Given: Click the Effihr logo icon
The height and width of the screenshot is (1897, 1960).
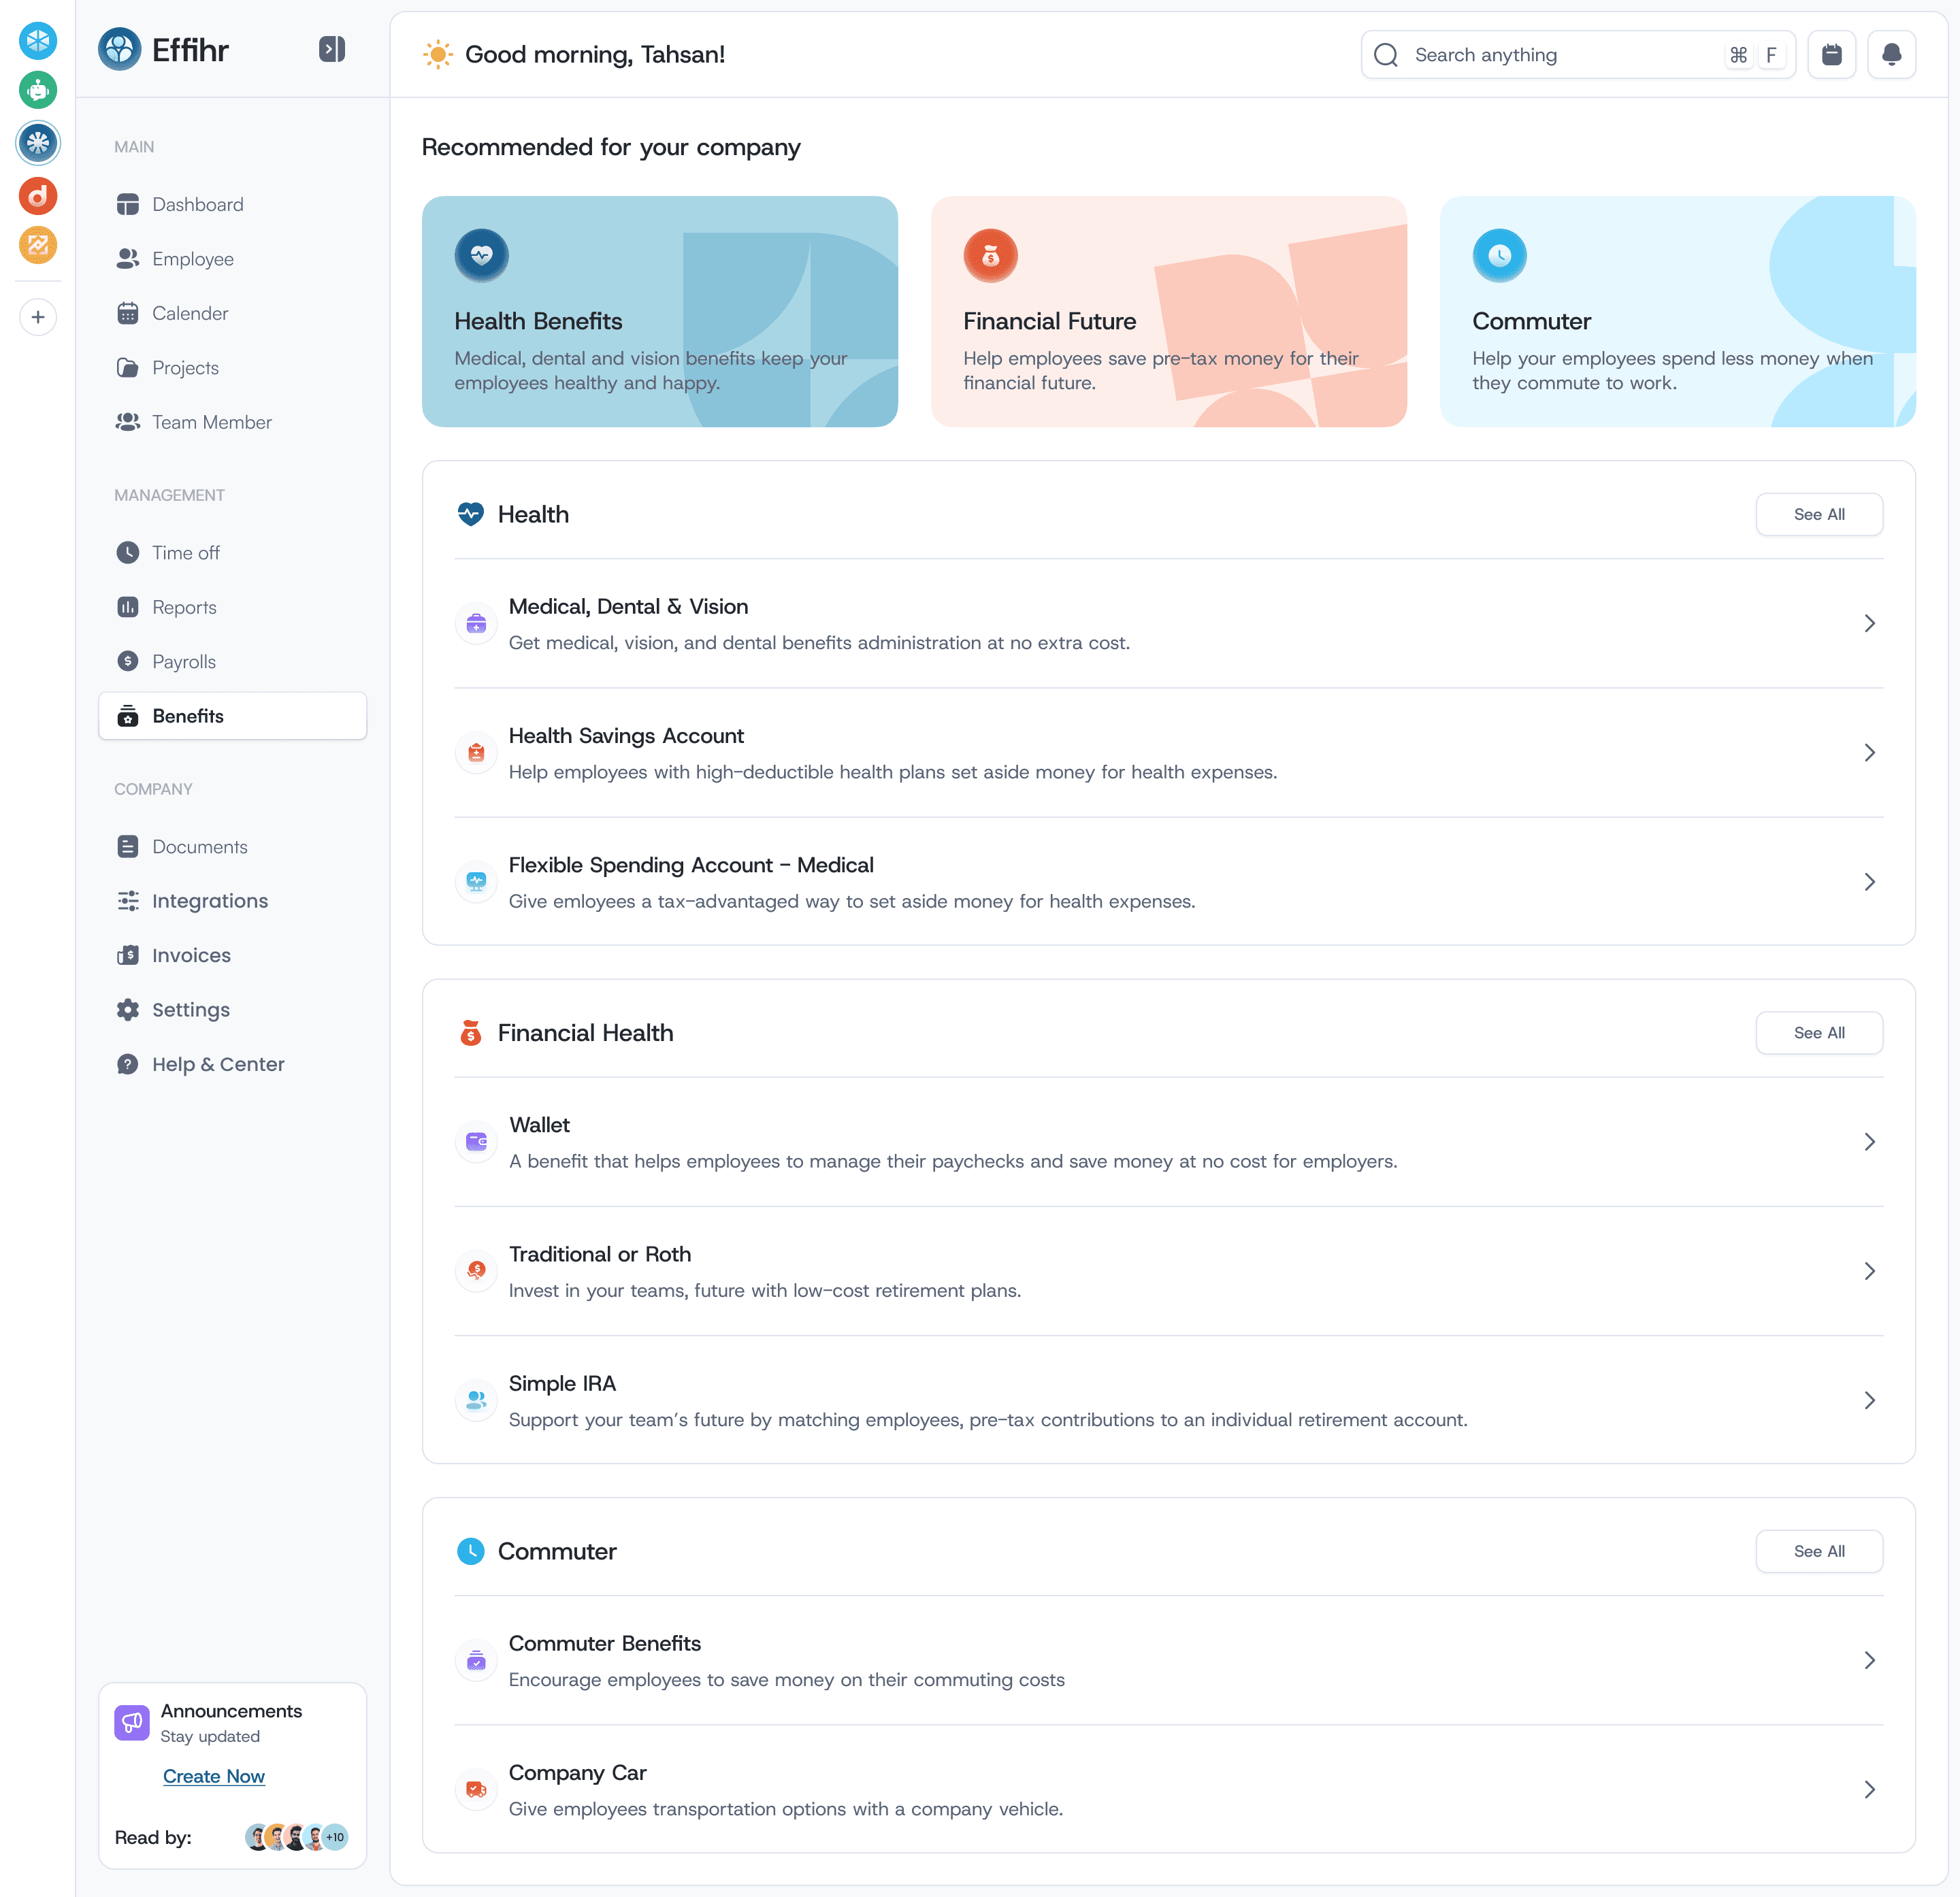Looking at the screenshot, I should 119,49.
